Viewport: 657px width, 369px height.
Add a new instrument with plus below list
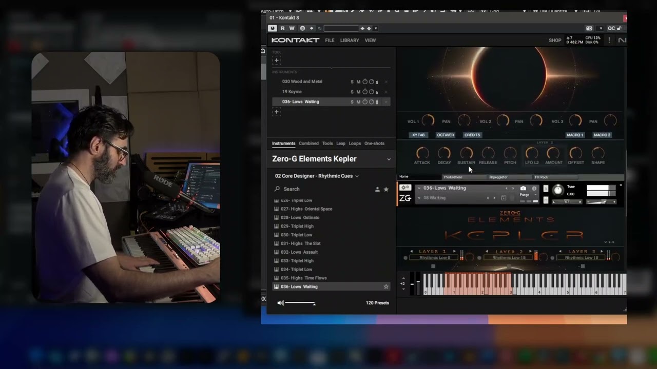click(276, 112)
